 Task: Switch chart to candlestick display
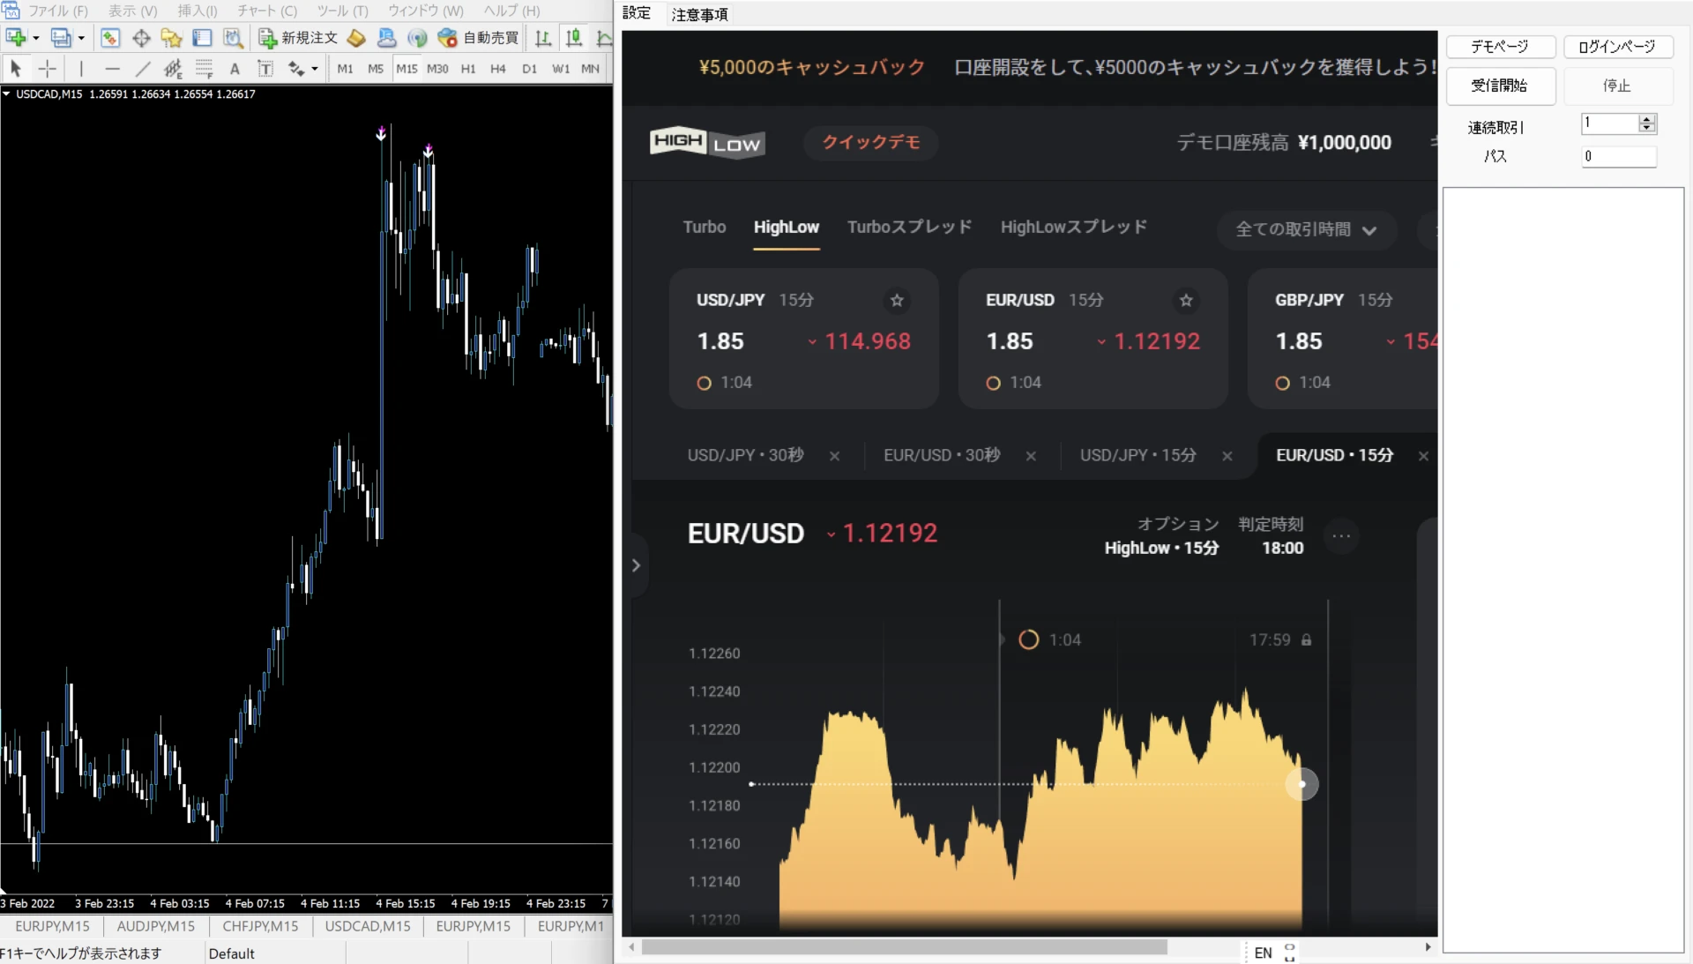point(573,38)
